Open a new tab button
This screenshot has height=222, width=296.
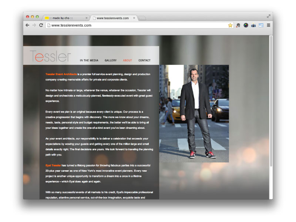142,18
